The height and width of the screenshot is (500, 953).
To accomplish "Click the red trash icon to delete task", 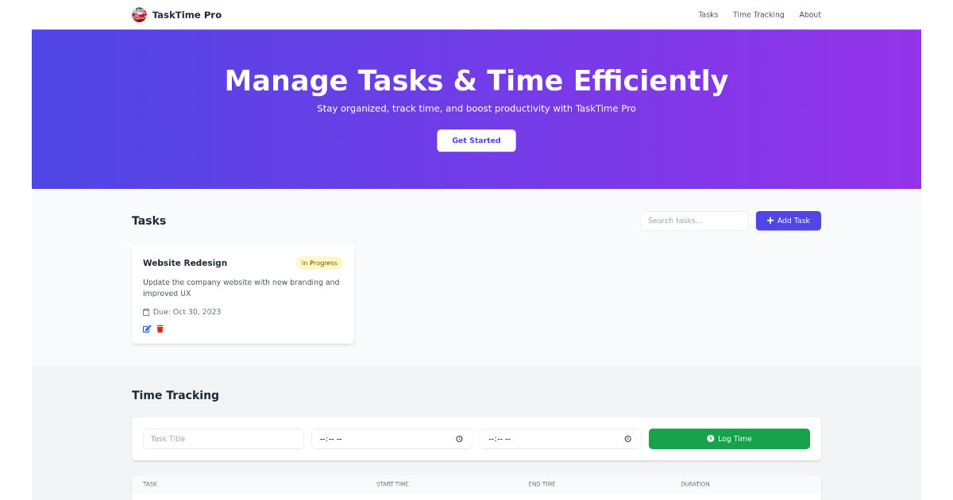I will click(x=160, y=328).
